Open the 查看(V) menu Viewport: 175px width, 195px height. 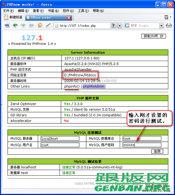(x=38, y=11)
